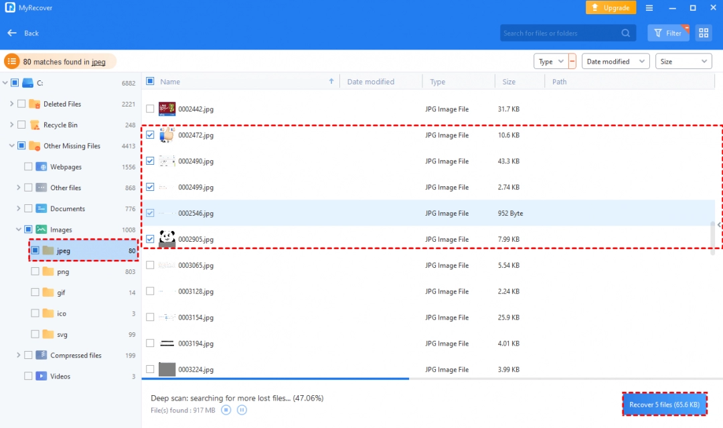The width and height of the screenshot is (723, 428).
Task: Stop the deep scan
Action: [x=226, y=409]
